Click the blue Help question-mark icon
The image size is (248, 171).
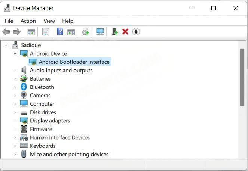60,32
